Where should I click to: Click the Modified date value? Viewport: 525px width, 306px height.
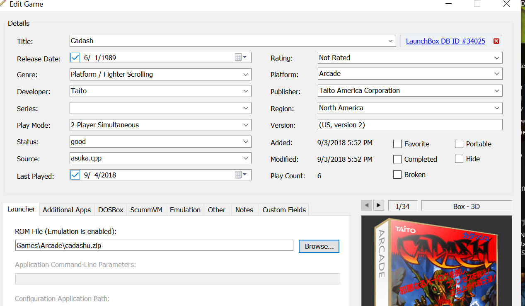(345, 159)
